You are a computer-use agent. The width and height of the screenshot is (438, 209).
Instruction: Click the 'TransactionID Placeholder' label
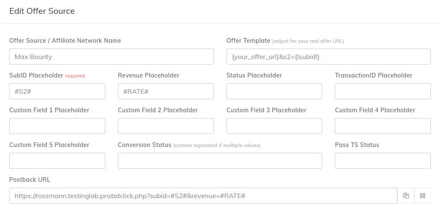[x=373, y=75]
